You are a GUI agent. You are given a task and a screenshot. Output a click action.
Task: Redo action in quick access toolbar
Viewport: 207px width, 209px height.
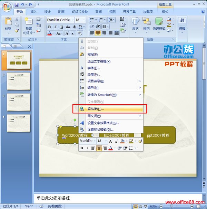[31, 5]
